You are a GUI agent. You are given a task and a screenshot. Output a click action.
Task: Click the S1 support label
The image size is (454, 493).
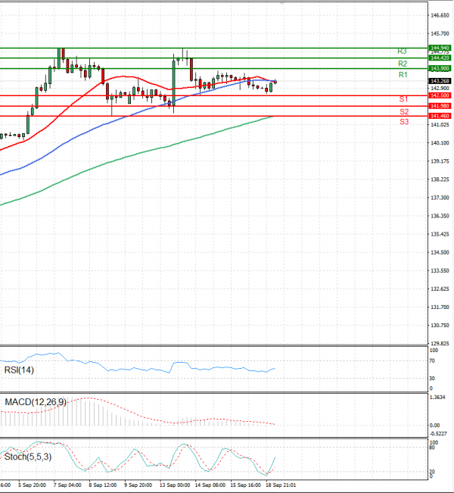click(x=403, y=99)
